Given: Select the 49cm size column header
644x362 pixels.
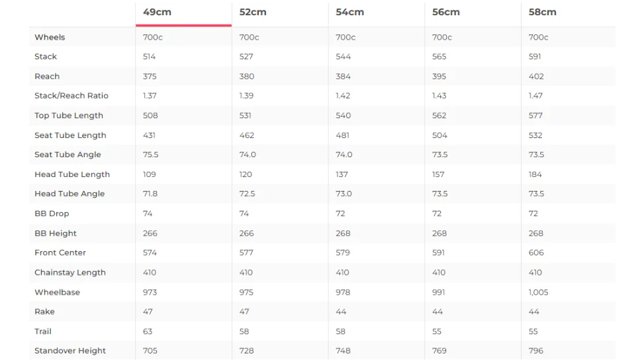Looking at the screenshot, I should pos(158,13).
